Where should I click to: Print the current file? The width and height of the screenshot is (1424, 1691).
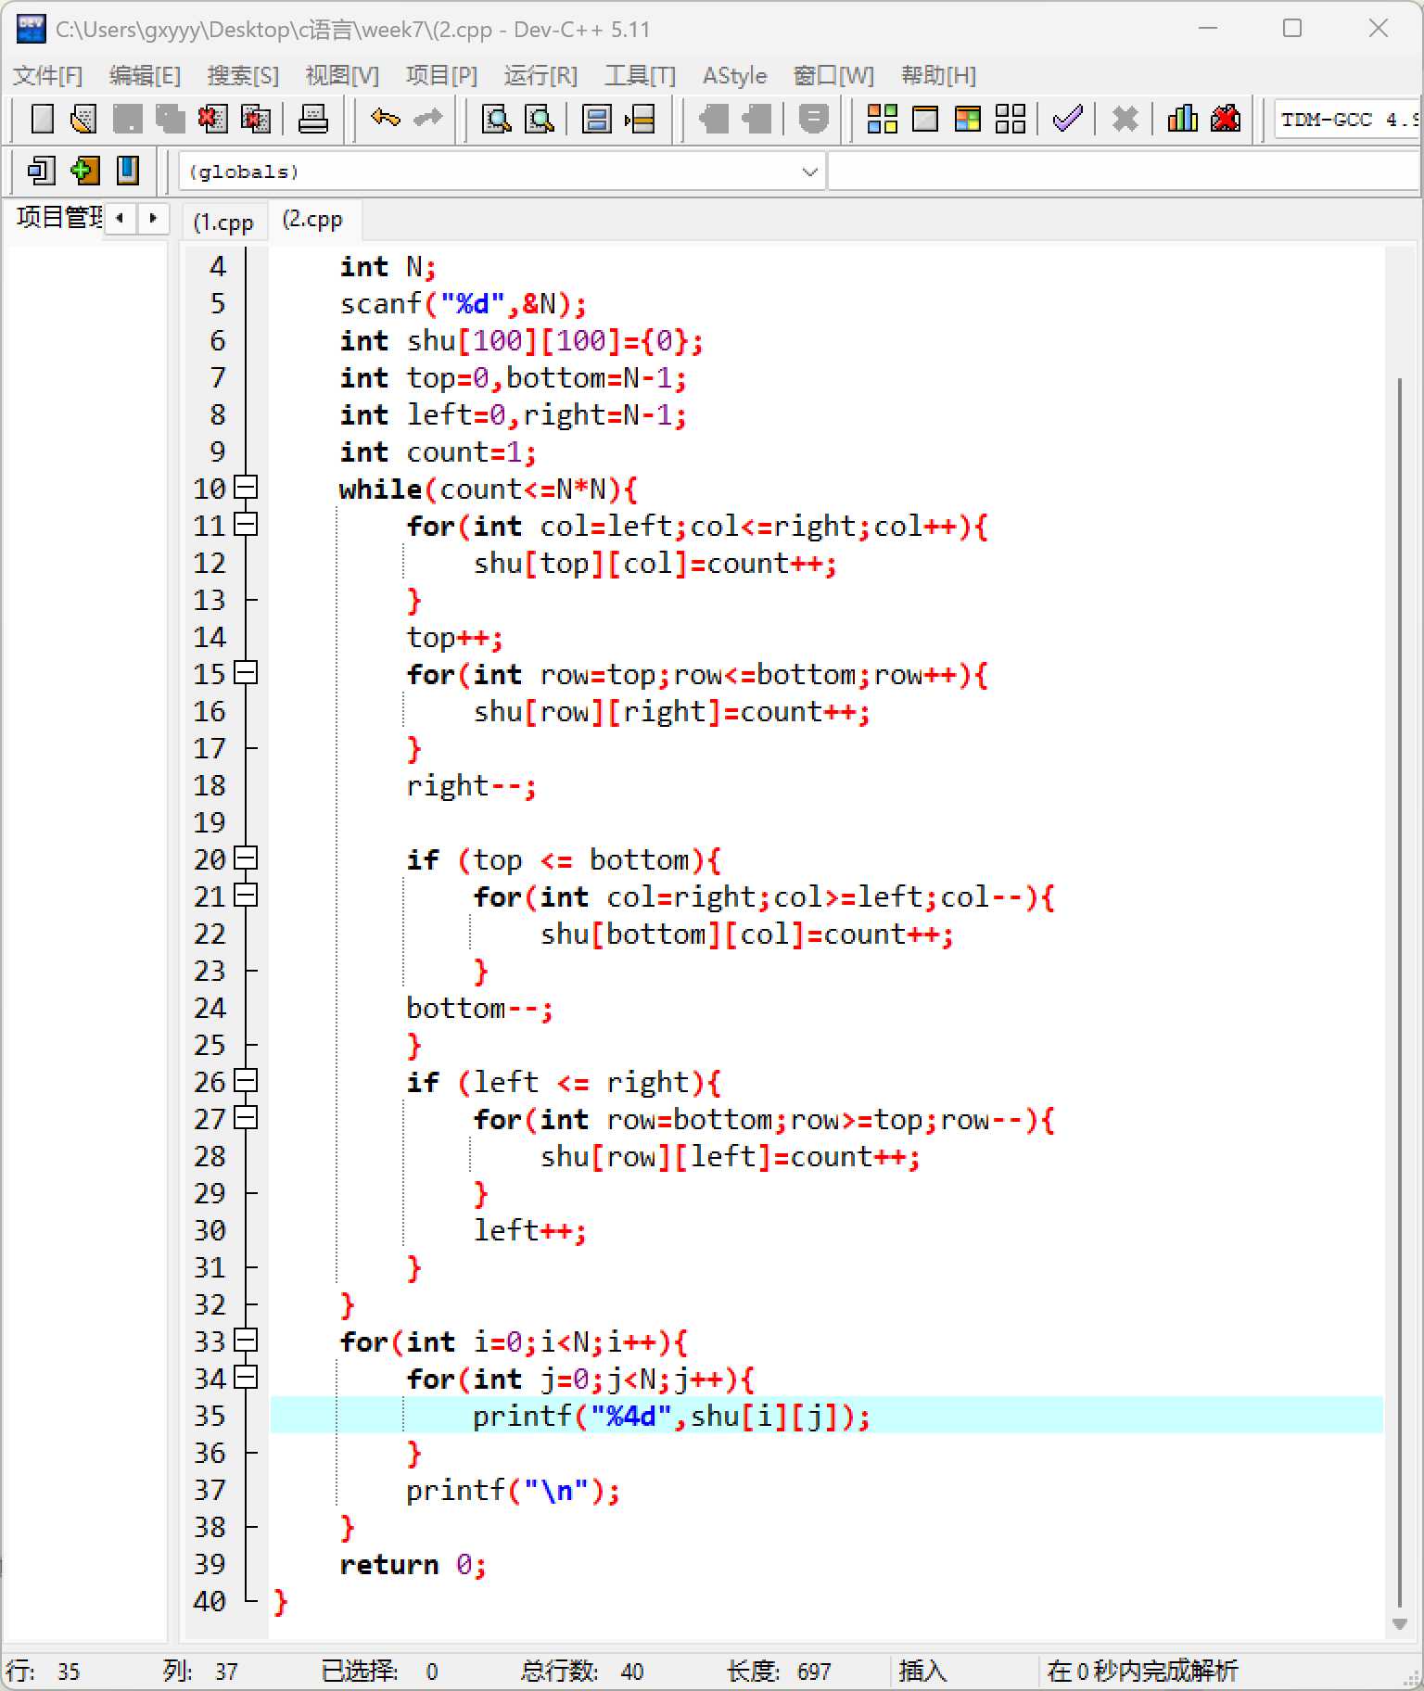(x=312, y=119)
